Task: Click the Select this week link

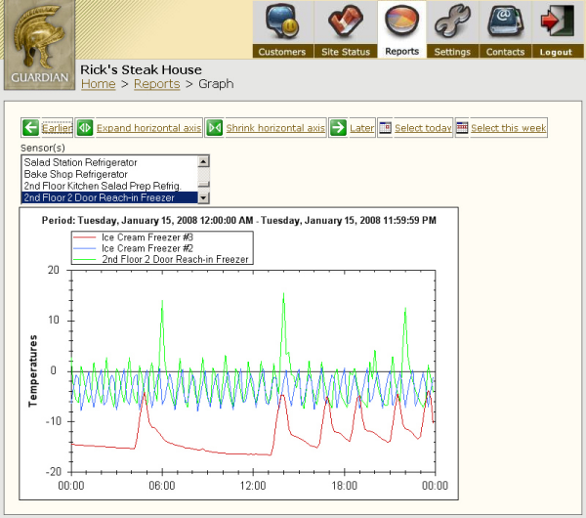Action: pos(509,128)
